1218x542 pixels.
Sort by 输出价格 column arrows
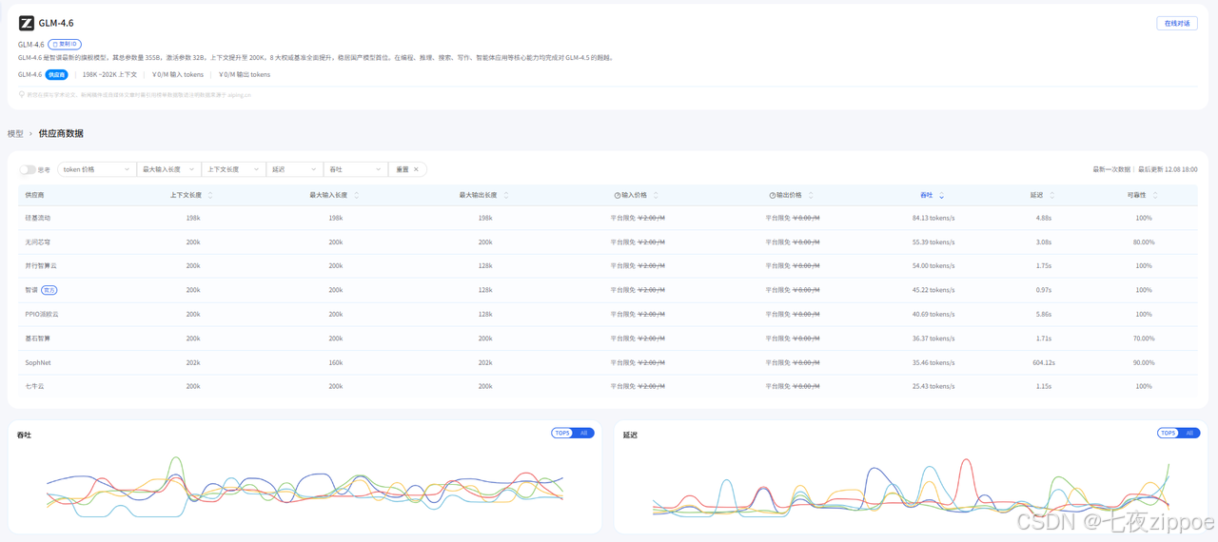point(811,195)
